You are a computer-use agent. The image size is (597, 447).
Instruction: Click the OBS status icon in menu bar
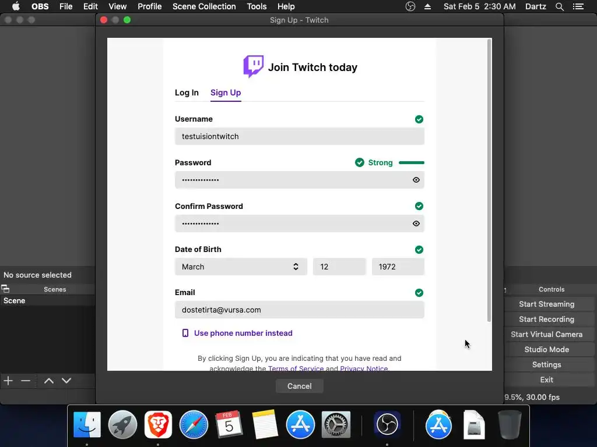pyautogui.click(x=410, y=6)
